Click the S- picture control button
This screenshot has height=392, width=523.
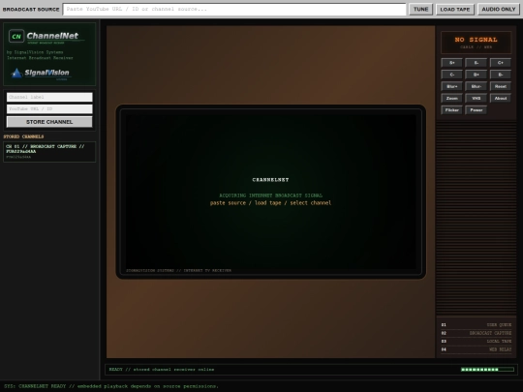pos(476,63)
